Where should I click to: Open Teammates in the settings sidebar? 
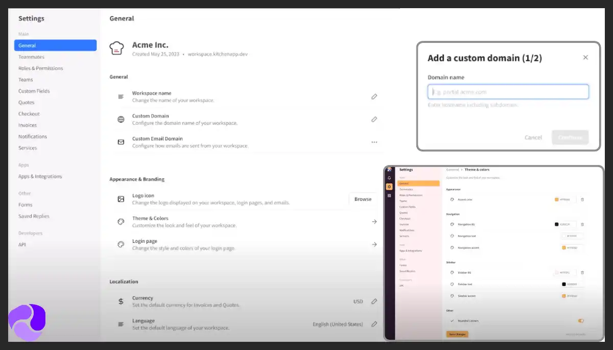pyautogui.click(x=31, y=57)
